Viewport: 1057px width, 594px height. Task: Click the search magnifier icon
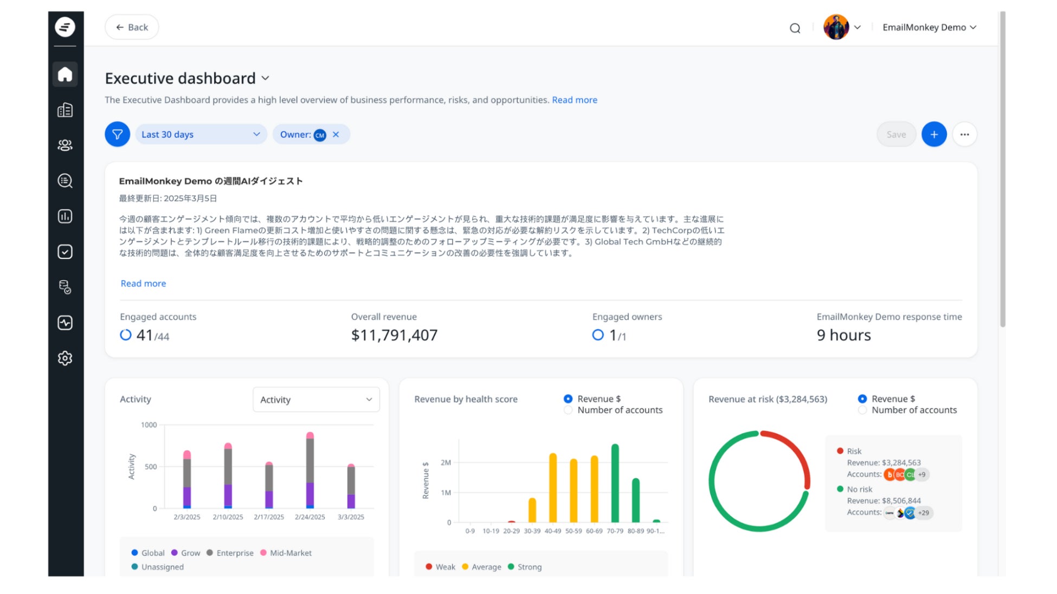pyautogui.click(x=795, y=28)
